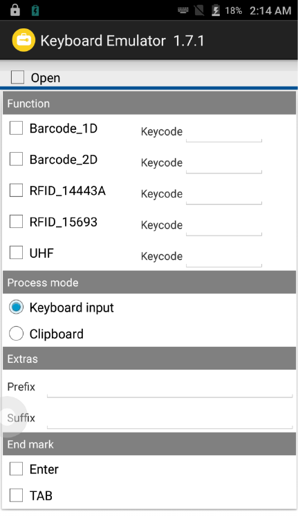This screenshot has width=298, height=530.
Task: Tap the keyboard icon in status bar
Action: point(183,10)
